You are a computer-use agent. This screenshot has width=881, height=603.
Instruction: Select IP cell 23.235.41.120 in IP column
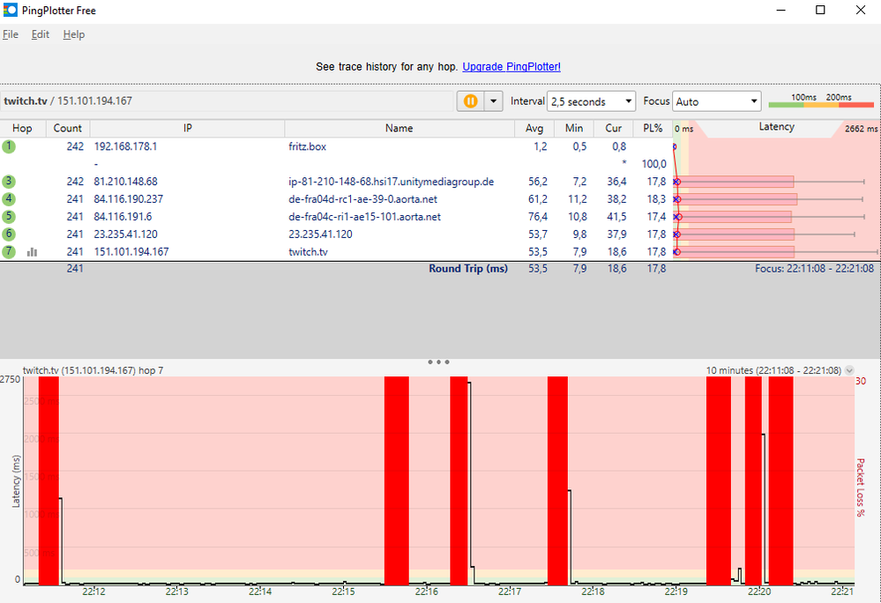(x=125, y=234)
